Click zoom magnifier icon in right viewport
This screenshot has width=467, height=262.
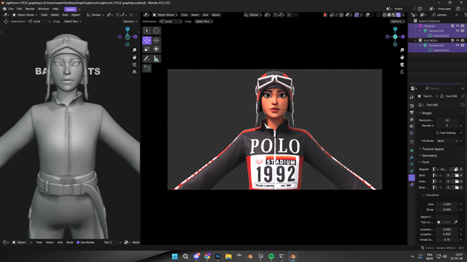[402, 50]
